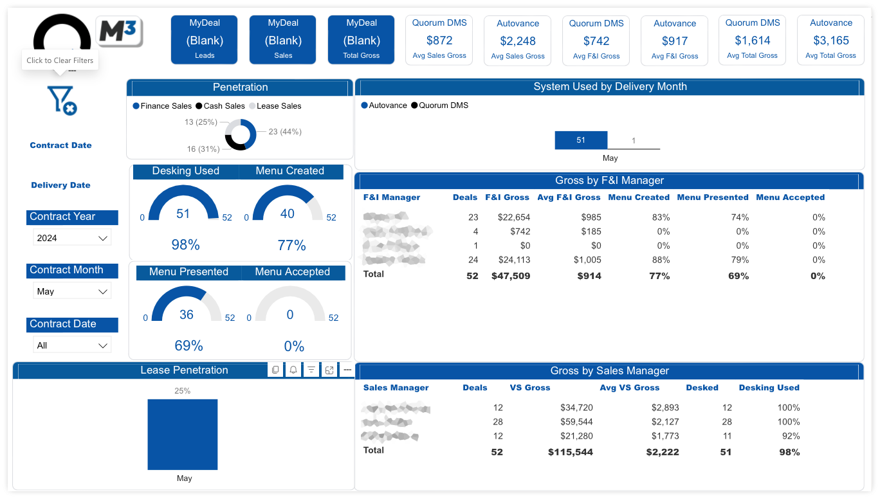
Task: Click F&I Gross value $22,654
Action: (x=514, y=217)
